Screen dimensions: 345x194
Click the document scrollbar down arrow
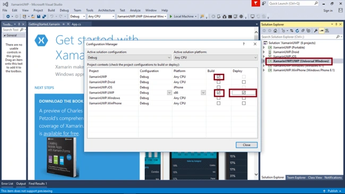coord(256,174)
